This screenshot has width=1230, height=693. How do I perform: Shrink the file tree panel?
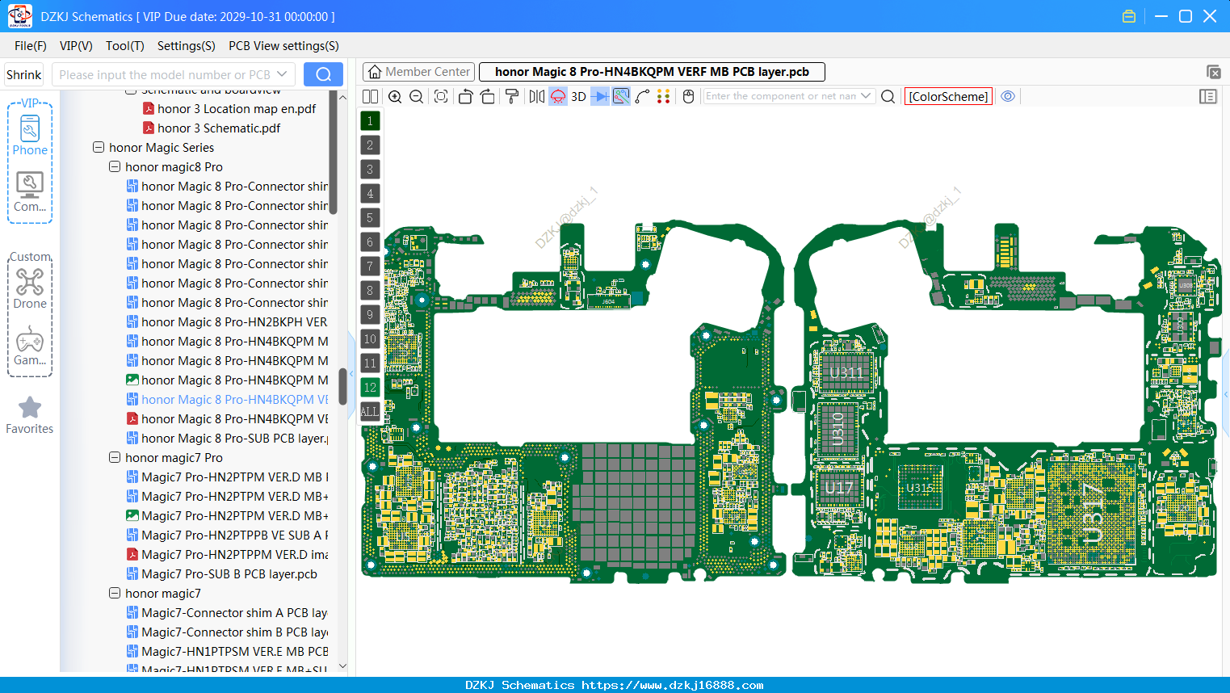point(23,74)
